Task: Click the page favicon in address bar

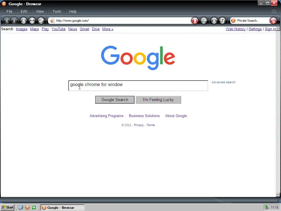Action: 52,21
